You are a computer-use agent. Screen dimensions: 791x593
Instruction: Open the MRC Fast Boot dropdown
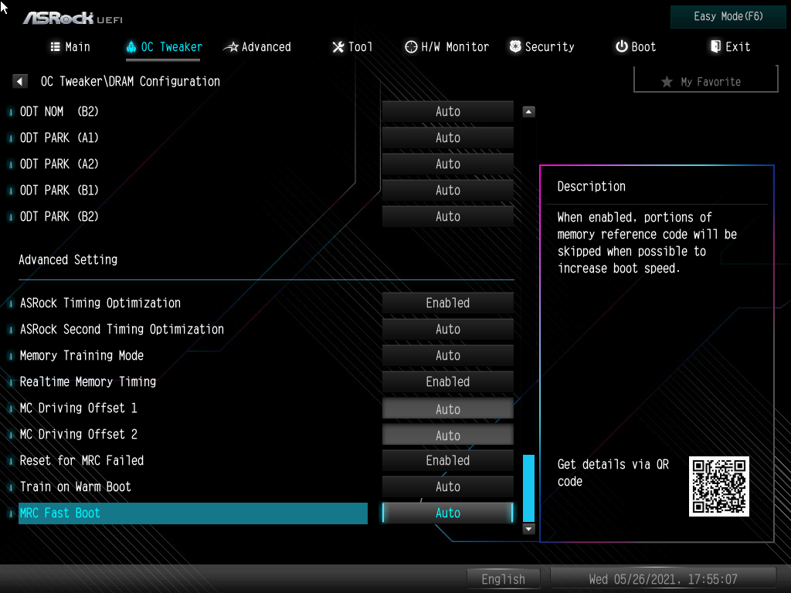[x=447, y=513]
